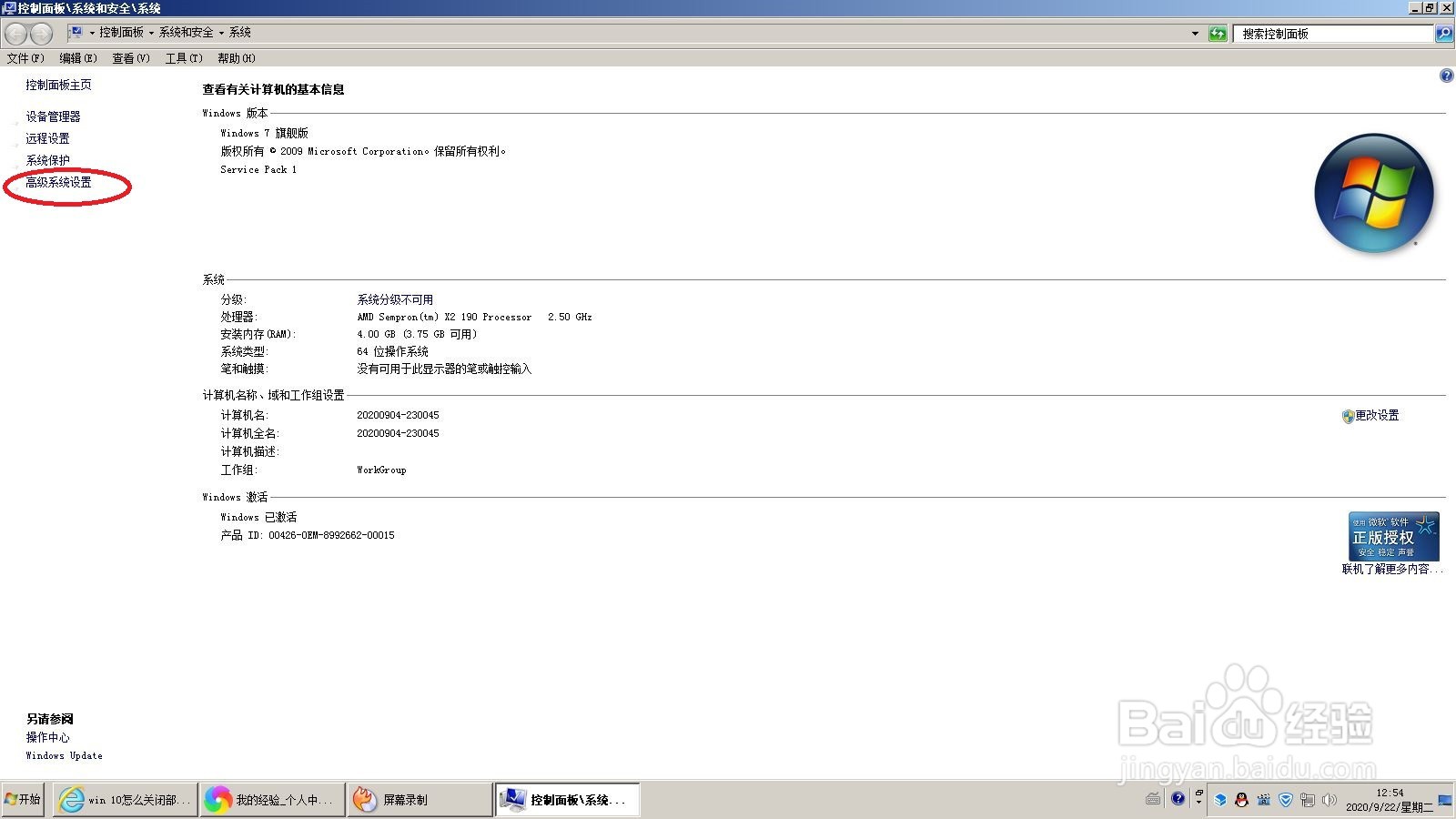Open 远程设置 link

coord(47,138)
